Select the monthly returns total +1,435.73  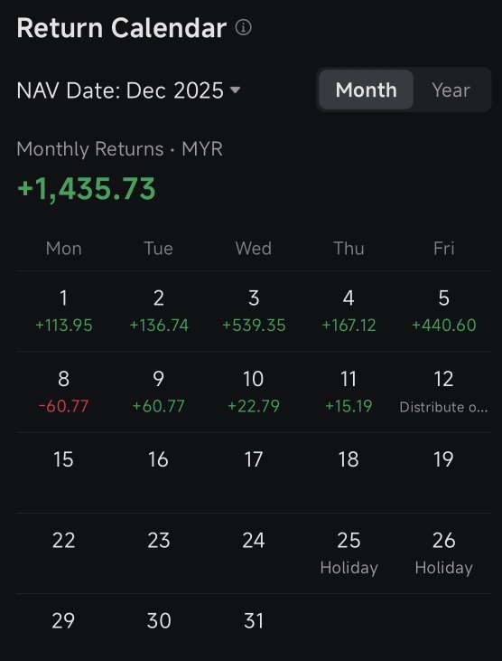pos(87,188)
